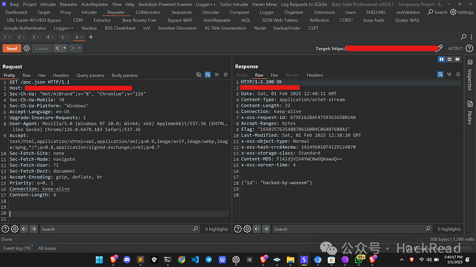
Task: Select combined tabbed layout view
Action: (457, 59)
